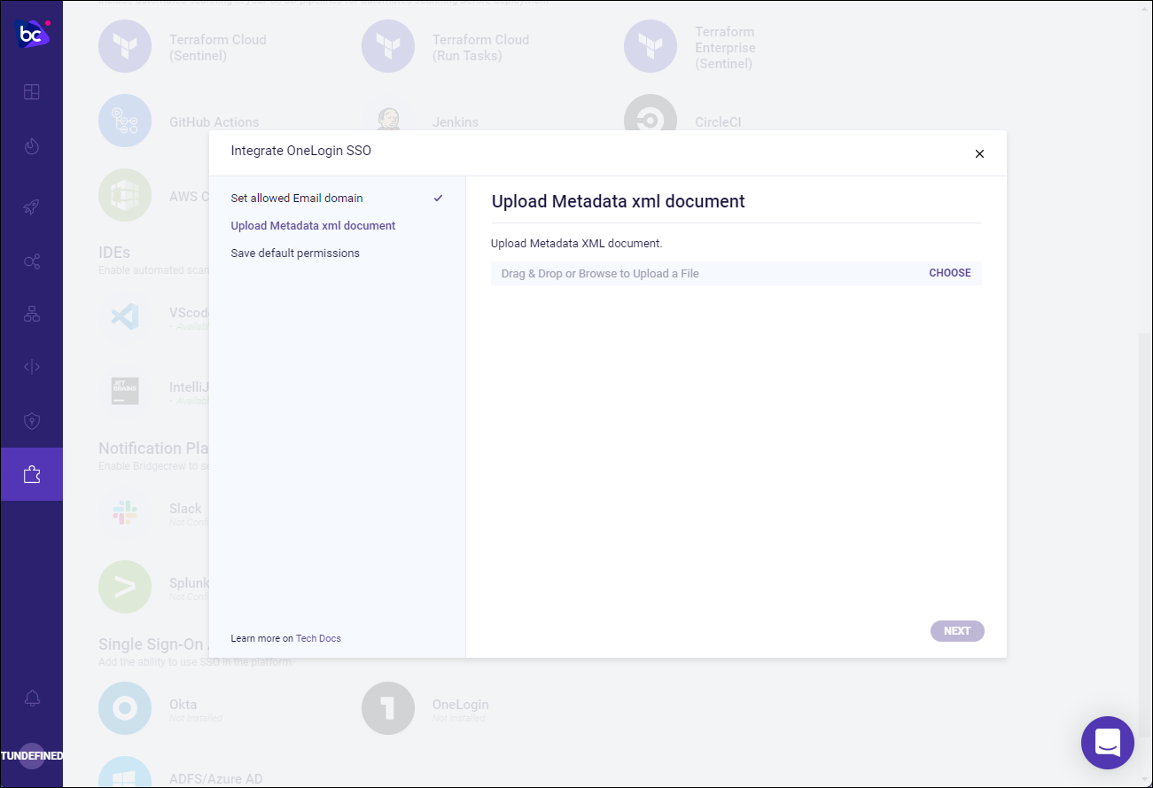
Task: Open the rocket icon in sidebar
Action: 32,207
